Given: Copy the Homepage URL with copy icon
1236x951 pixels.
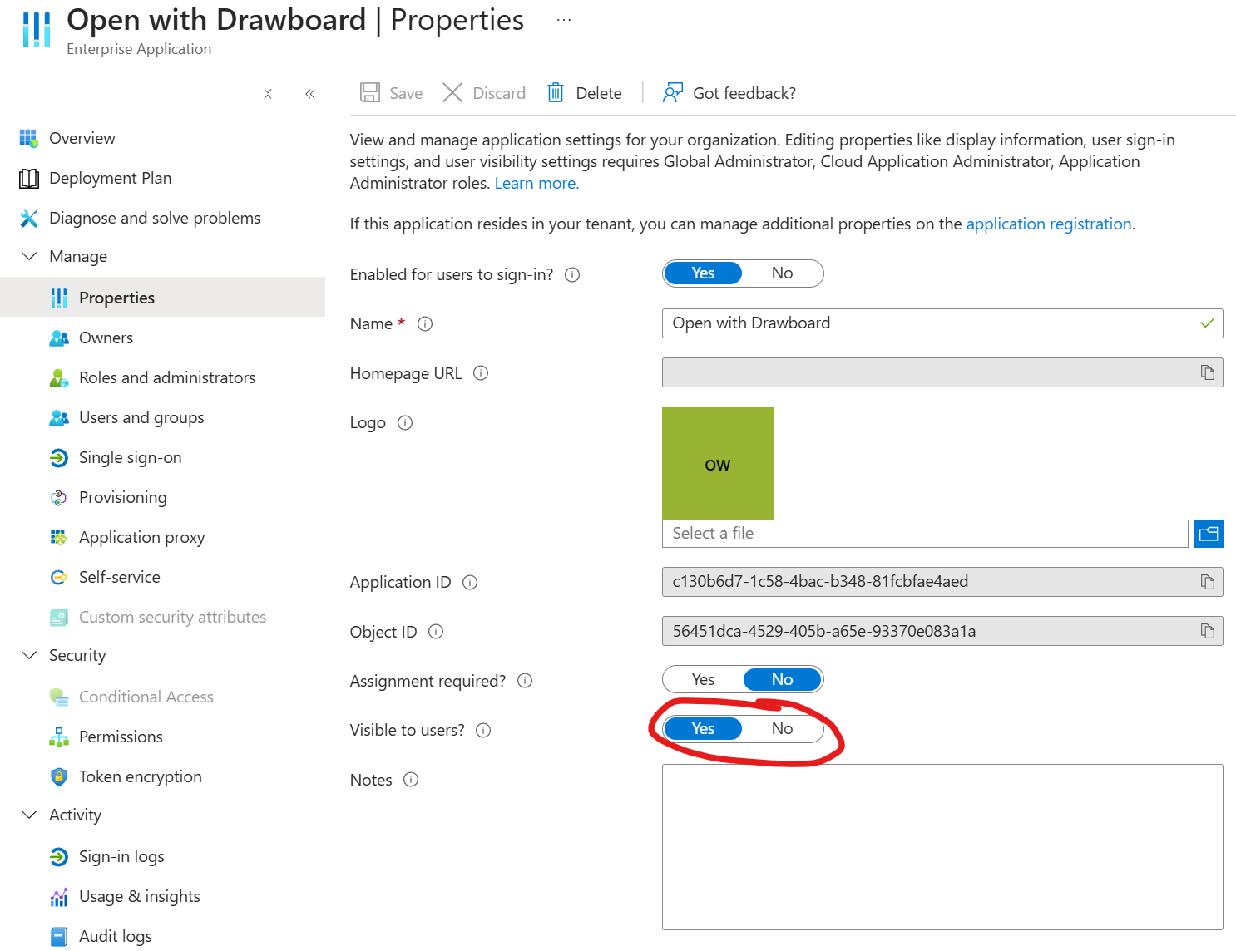Looking at the screenshot, I should [1208, 372].
